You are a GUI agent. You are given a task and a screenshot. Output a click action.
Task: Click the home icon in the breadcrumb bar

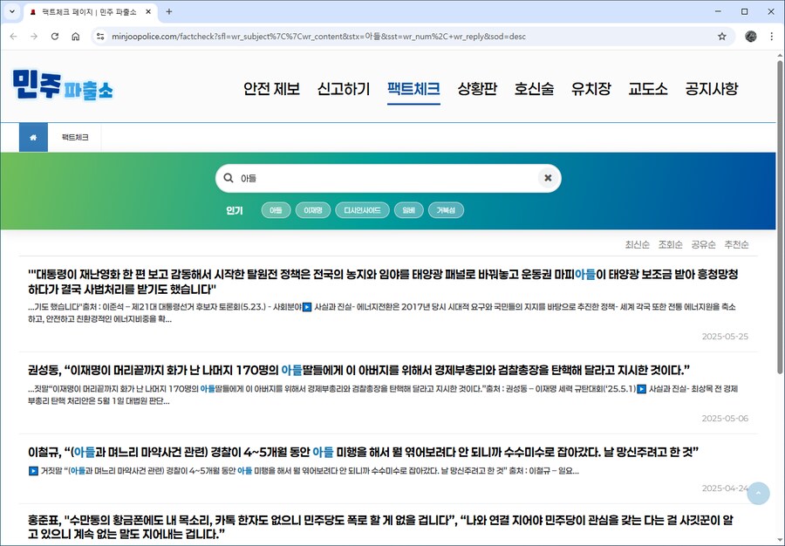(32, 137)
